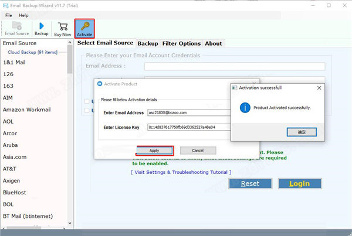Click the Enter License Key field
The width and height of the screenshot is (352, 236).
click(189, 127)
